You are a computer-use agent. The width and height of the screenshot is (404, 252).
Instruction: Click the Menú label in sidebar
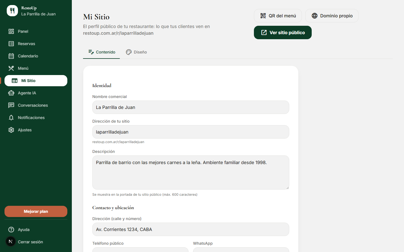(23, 68)
